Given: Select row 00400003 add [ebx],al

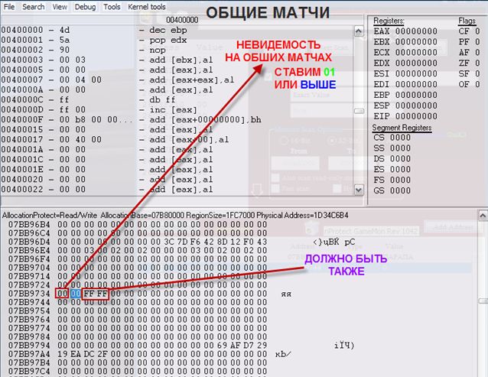Looking at the screenshot, I should pyautogui.click(x=177, y=60).
